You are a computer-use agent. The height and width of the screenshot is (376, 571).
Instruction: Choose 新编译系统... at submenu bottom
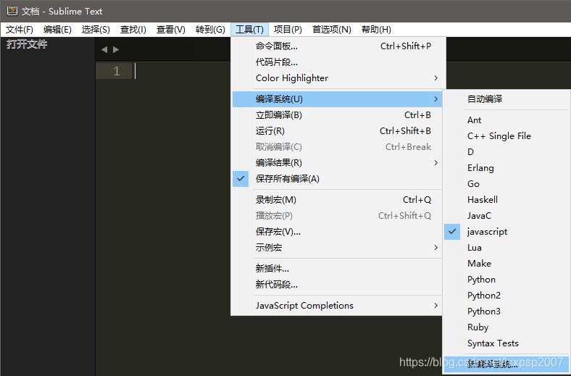507,364
